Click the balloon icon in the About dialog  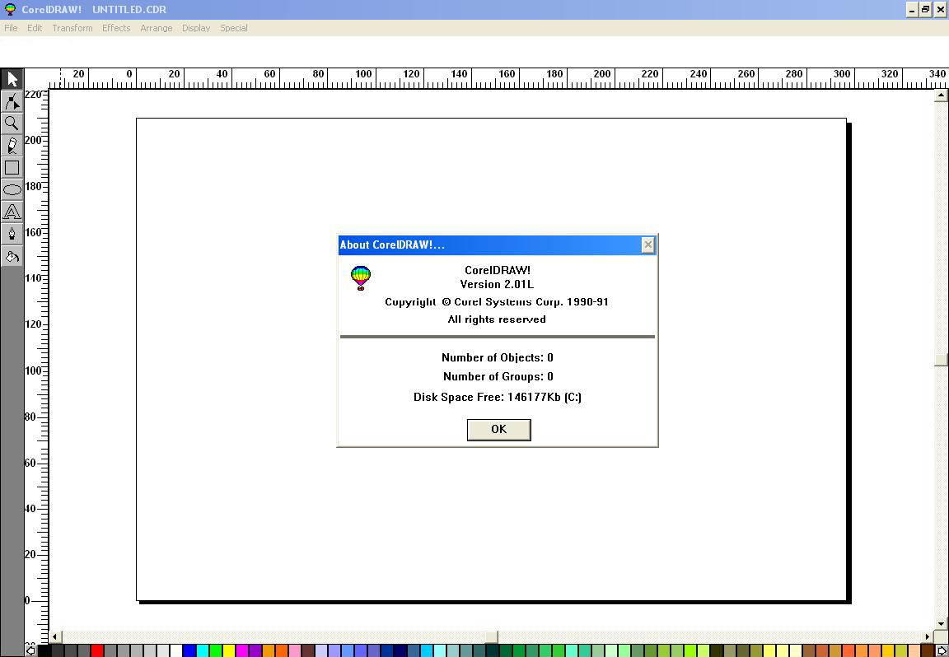point(361,277)
